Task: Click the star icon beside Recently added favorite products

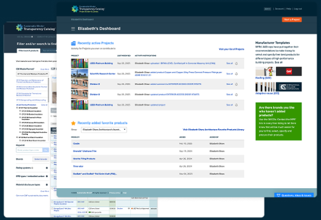Action: point(73,123)
